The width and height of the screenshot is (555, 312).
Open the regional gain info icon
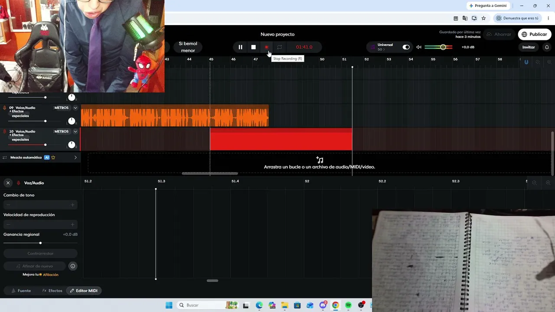(73, 266)
